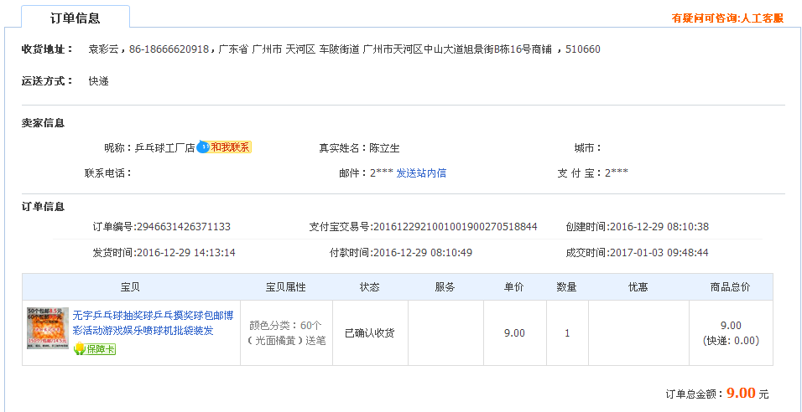This screenshot has width=802, height=412.
Task: Click the Alipay transaction number value
Action: click(455, 227)
